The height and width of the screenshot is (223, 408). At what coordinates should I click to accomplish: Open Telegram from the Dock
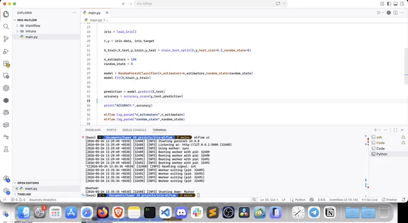314,213
